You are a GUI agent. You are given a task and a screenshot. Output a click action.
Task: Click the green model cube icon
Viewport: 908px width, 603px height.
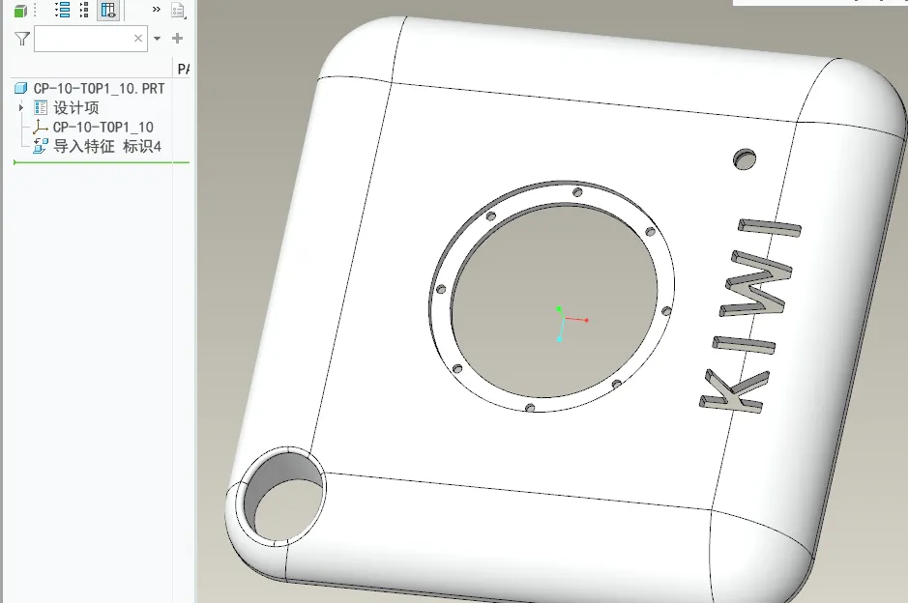[x=21, y=11]
